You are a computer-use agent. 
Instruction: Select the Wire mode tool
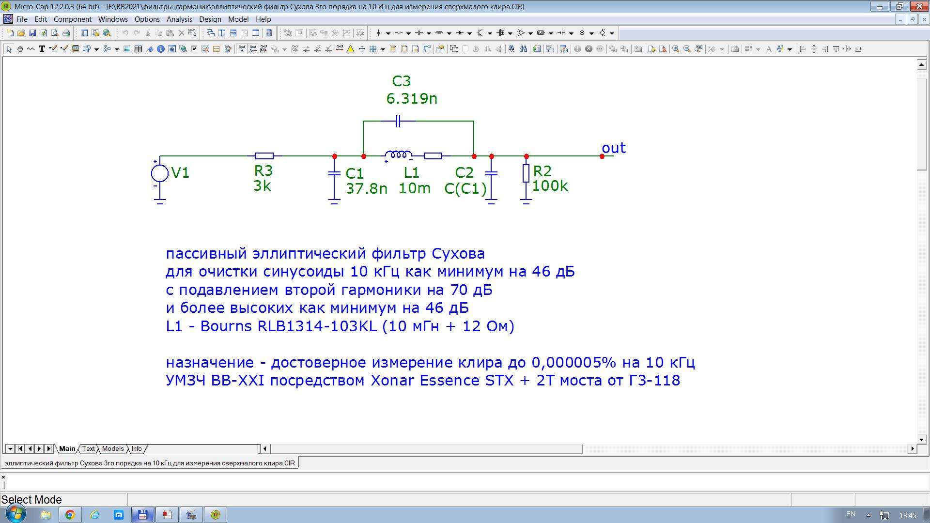tap(53, 49)
